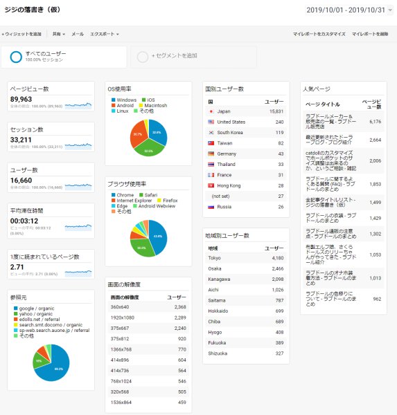This screenshot has height=415, width=397.
Task: Open the date range picker dropdown
Action: click(349, 10)
